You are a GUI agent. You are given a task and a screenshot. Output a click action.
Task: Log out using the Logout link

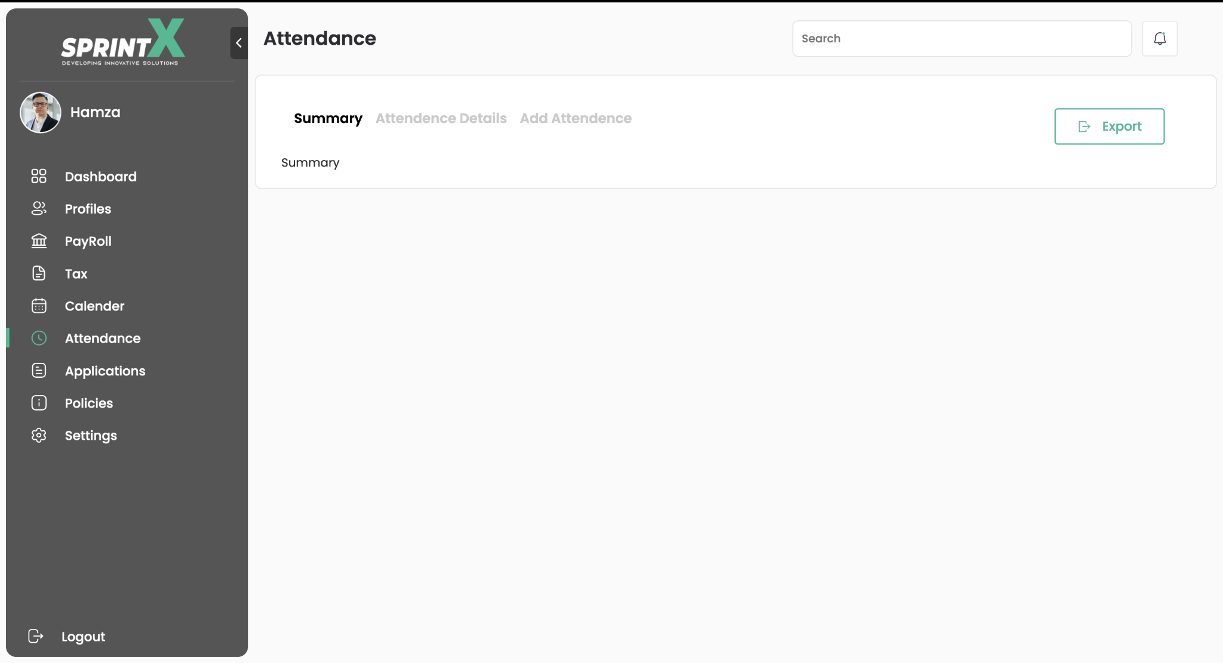point(83,637)
